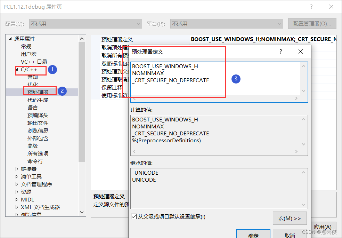The width and height of the screenshot is (342, 238).
Task: Click the 配置管理器(O)... button
Action: click(312, 24)
